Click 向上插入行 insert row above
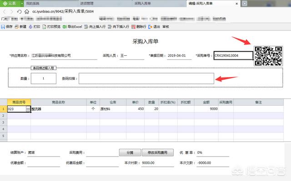Viewport: 291px width, 181px height. [95, 27]
